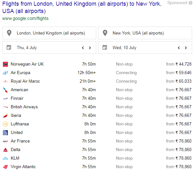Open the Flights from London title link
Screen dimensions: 194x171
coord(82,7)
